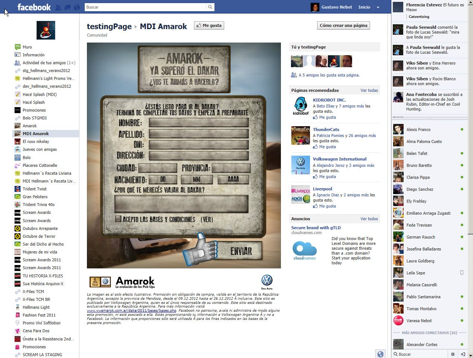Click the mobile phone icon beside Leila Sepe
The image size is (473, 358).
click(x=462, y=273)
